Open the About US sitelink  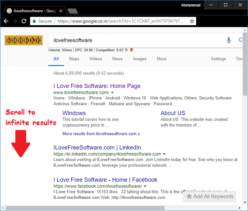tap(173, 113)
